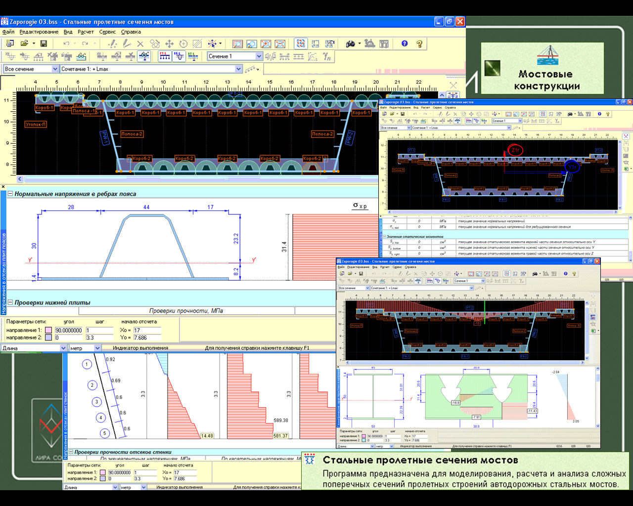Collapse 'Проверки прочности отсеков стенки' section
The image size is (633, 506).
(x=70, y=452)
